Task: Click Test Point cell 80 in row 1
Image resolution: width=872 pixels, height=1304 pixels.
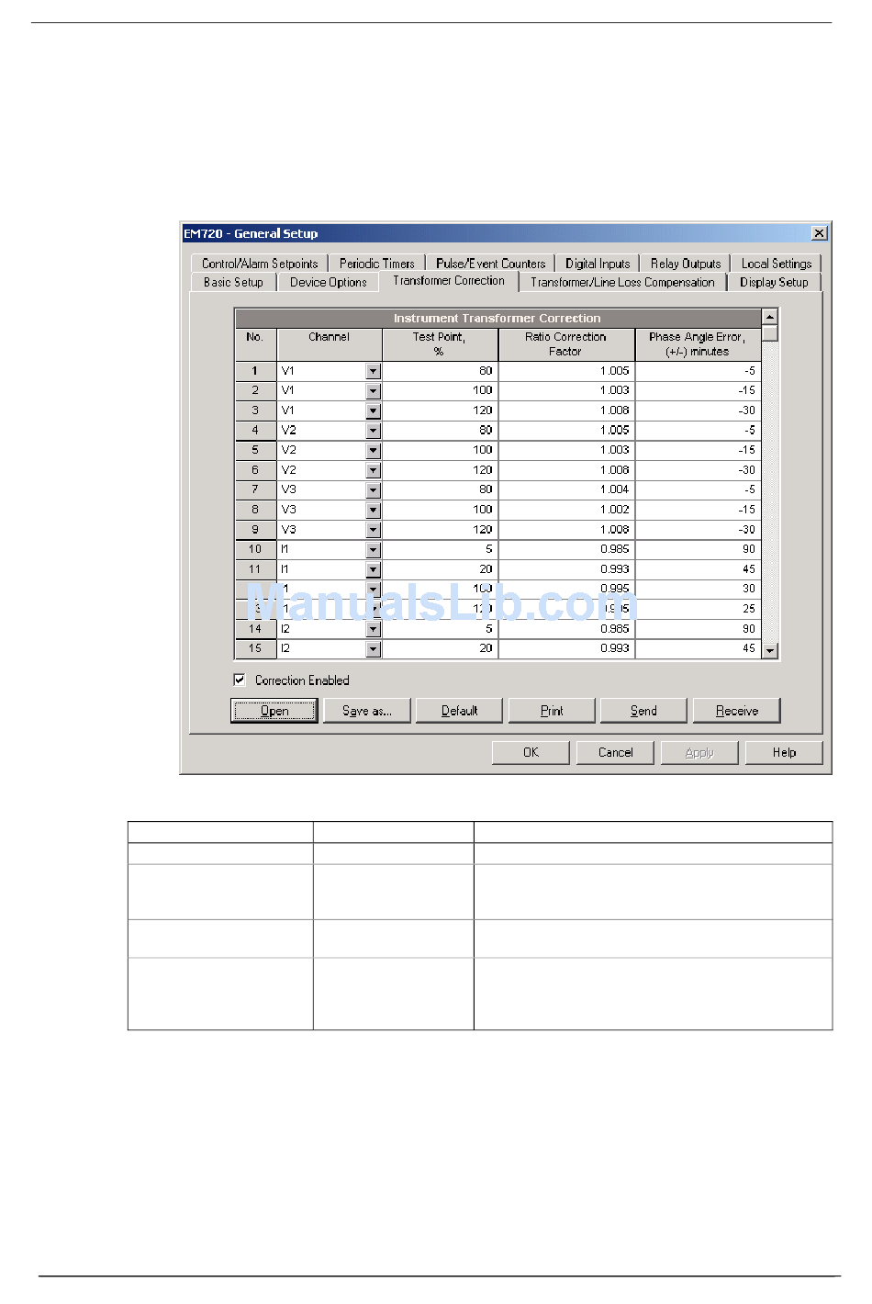Action: pos(440,371)
